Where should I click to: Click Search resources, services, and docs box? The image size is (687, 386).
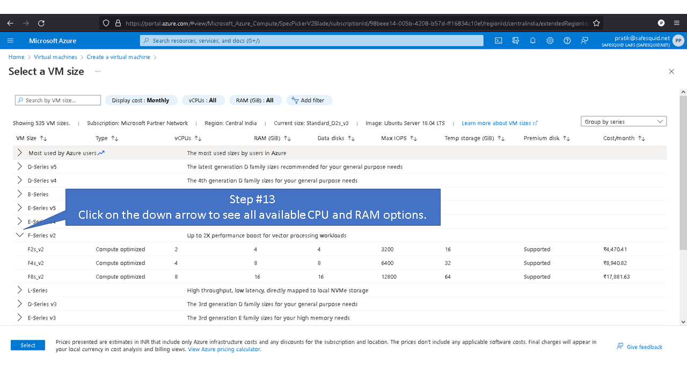(x=312, y=41)
